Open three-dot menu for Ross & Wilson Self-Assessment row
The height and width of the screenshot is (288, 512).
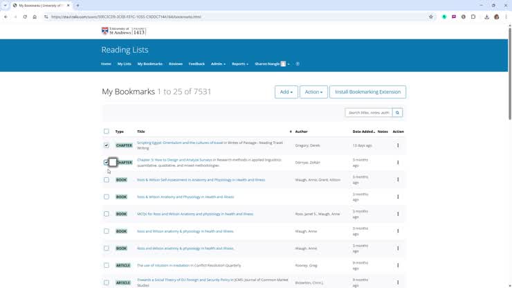pos(398,179)
